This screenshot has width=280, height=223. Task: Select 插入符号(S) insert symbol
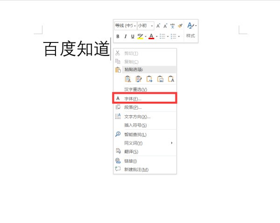pos(145,125)
